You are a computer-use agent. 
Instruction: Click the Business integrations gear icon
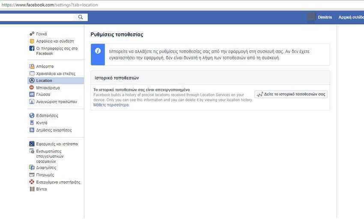coord(32,151)
